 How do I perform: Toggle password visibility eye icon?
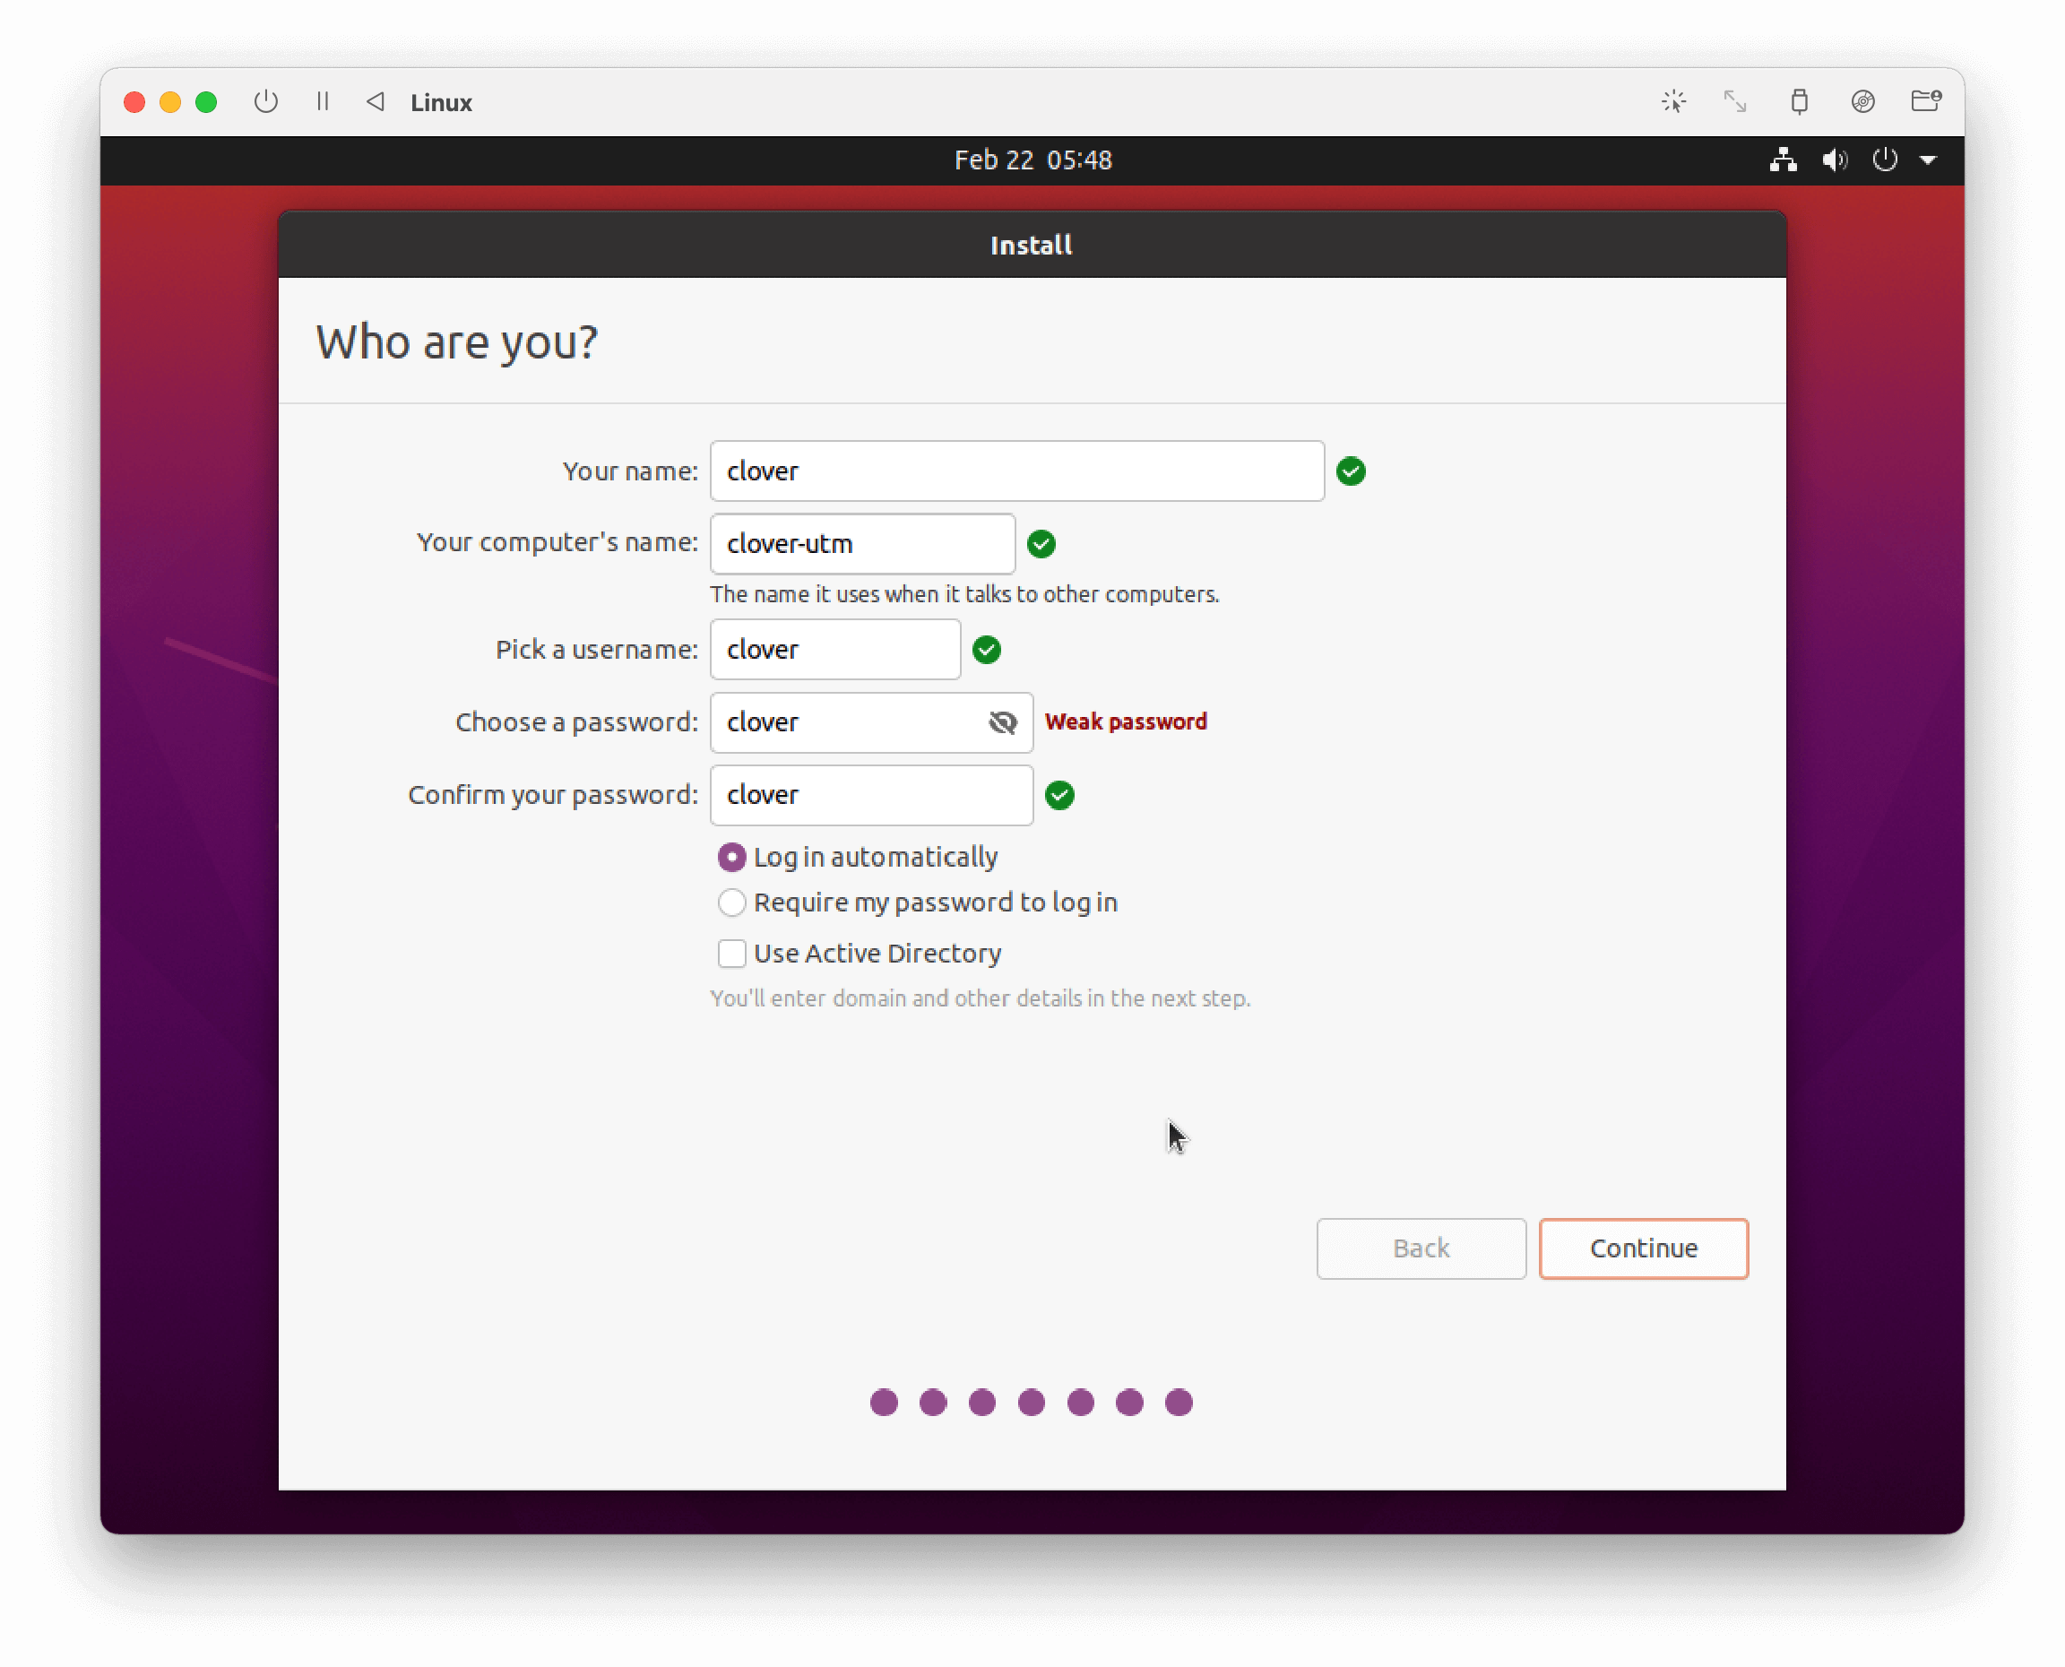click(x=1002, y=722)
